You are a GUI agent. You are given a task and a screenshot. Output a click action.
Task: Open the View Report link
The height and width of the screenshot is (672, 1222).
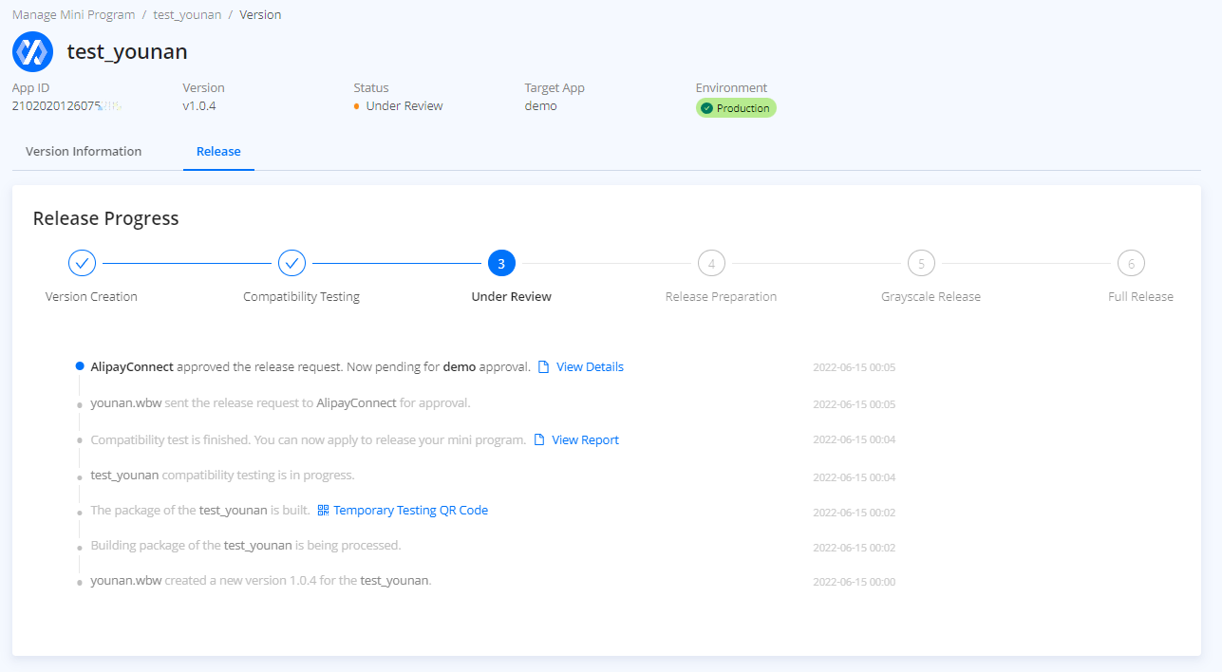(x=585, y=440)
